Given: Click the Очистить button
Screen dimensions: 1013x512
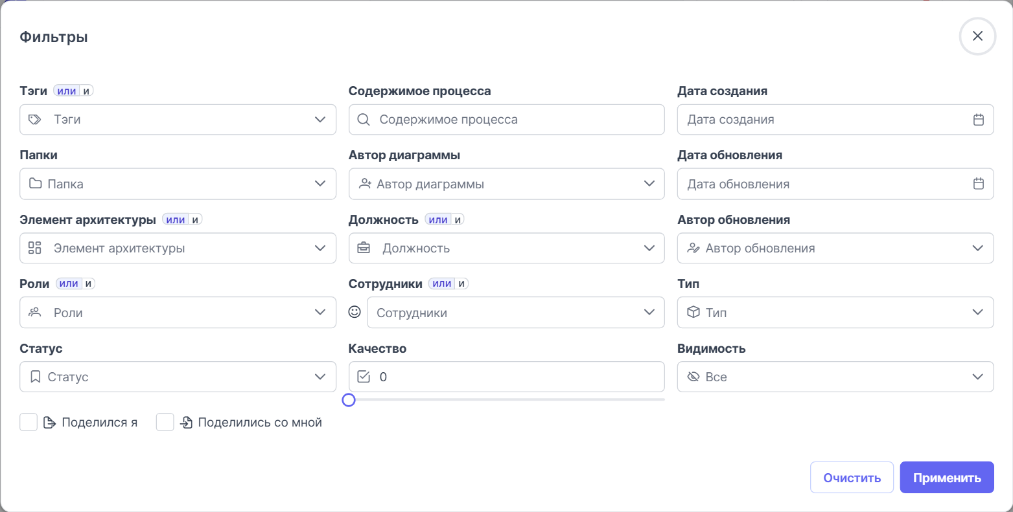Looking at the screenshot, I should (852, 478).
